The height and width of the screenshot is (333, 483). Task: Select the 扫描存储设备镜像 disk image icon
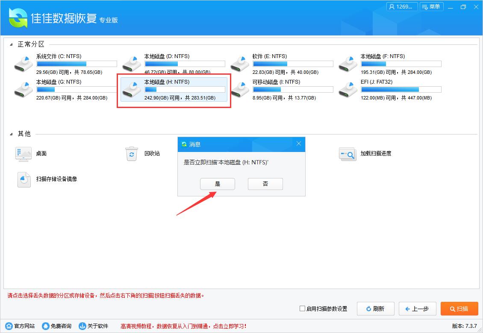point(24,179)
